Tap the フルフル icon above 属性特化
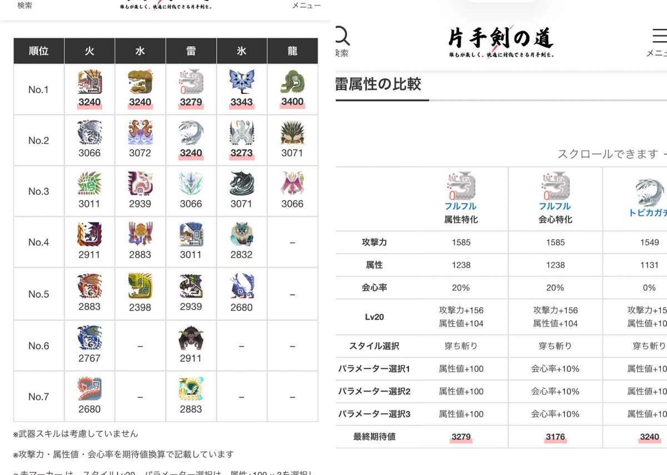Viewport: 667px width, 475px height. (461, 187)
